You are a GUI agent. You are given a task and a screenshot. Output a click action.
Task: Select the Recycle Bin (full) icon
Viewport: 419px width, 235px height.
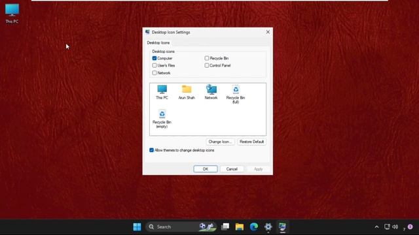click(x=236, y=94)
